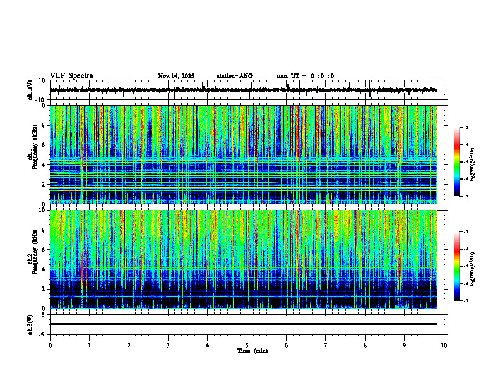The image size is (500, 387).
Task: Click the "-10" tick on ch.1(V) axis
Action: point(41,100)
